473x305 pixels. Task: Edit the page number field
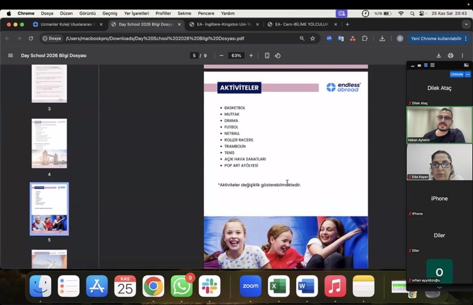point(194,56)
